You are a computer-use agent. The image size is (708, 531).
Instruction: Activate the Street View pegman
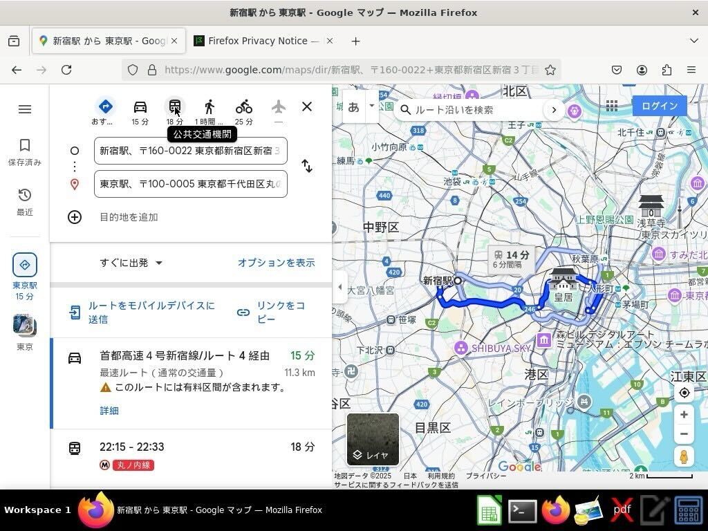click(684, 457)
